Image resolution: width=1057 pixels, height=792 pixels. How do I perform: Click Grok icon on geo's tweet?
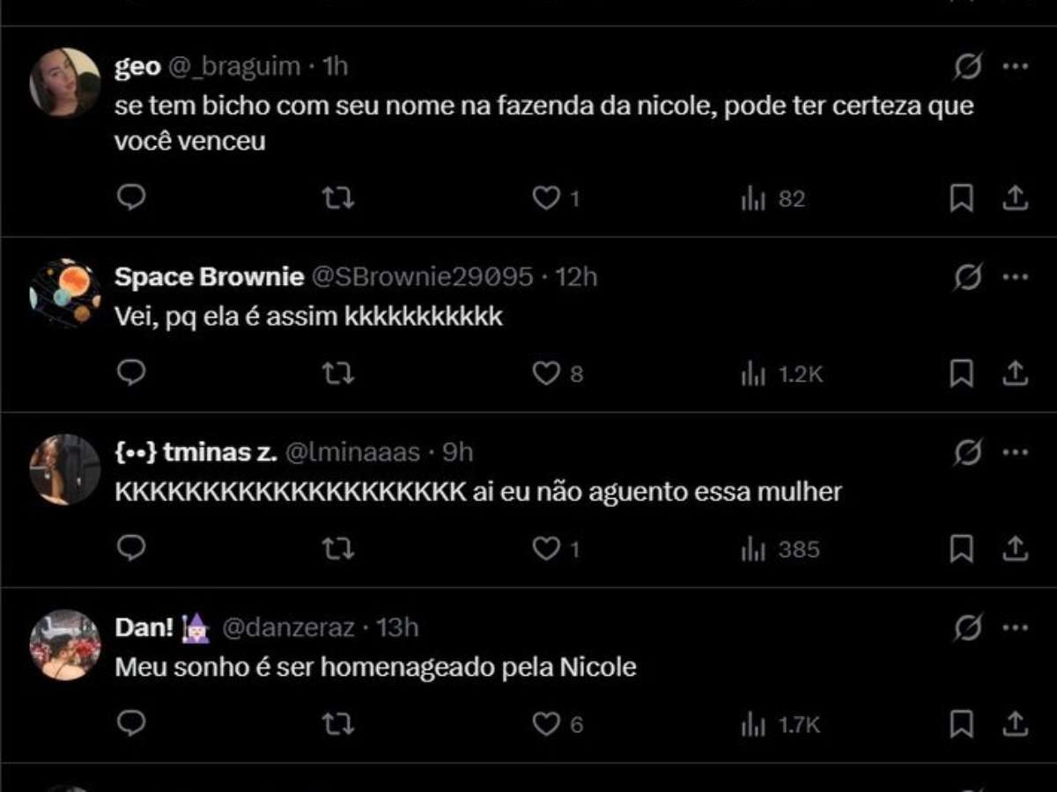coord(967,66)
